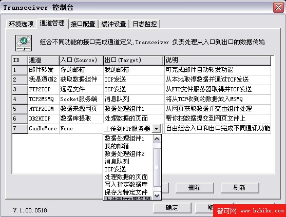This screenshot has width=286, height=217.
Task: Click the 数据来源网页 source cell
Action: pos(81,109)
